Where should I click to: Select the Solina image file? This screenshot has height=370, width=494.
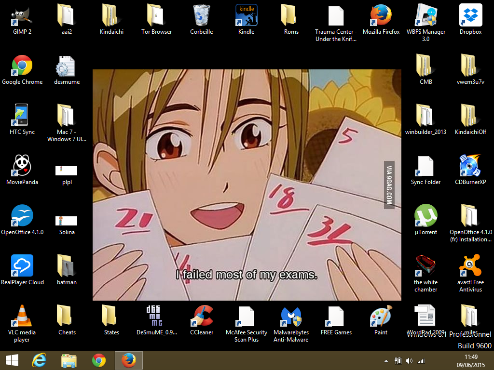tap(67, 221)
